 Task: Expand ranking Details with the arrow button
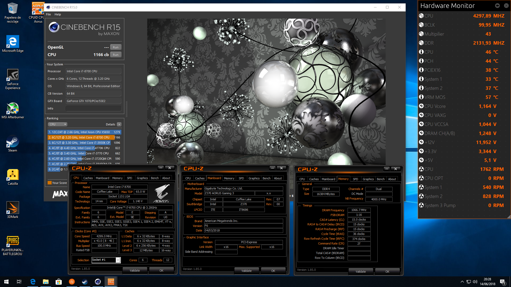(119, 124)
